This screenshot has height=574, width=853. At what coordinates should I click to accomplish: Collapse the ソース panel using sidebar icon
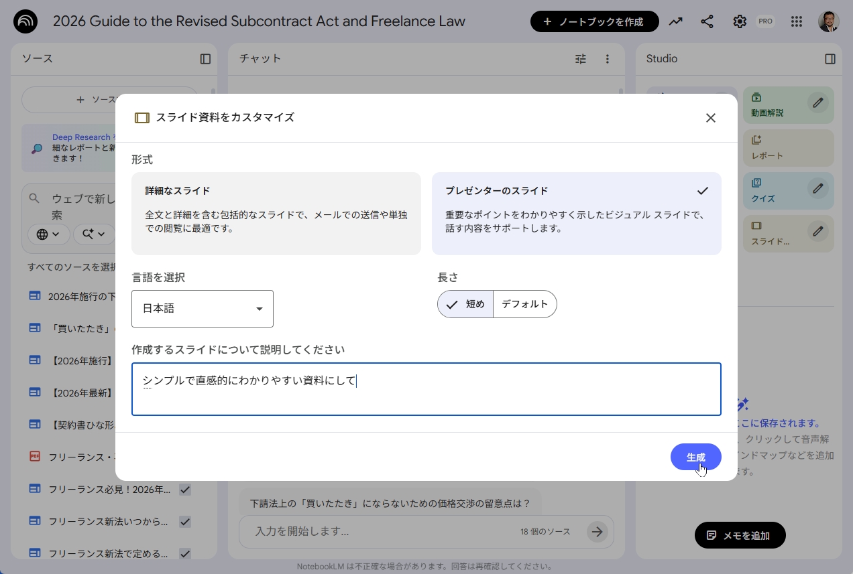pos(205,59)
